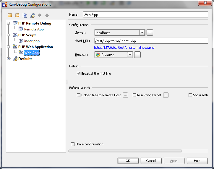
Task: Configure Upload files with its ellipsis button
Action: click(125, 95)
